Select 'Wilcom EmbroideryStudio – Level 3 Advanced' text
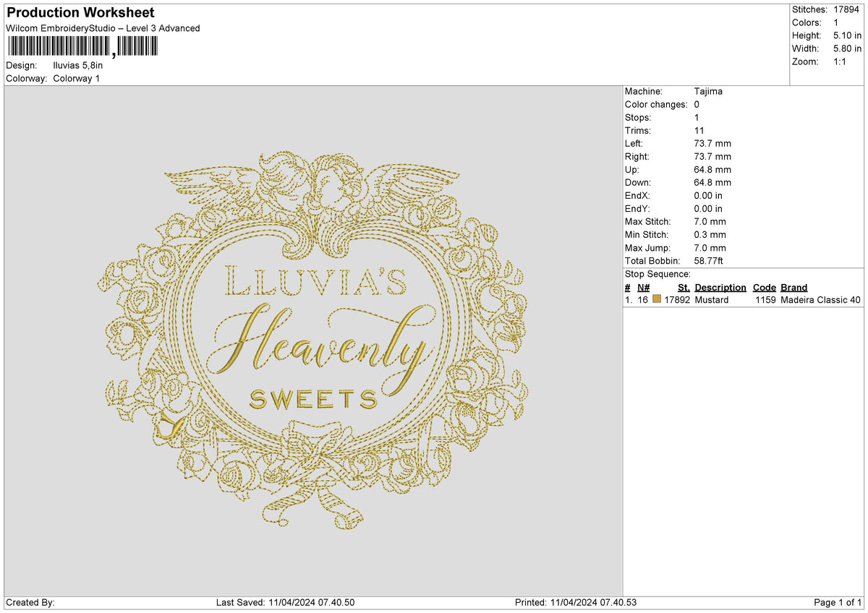 pos(103,28)
